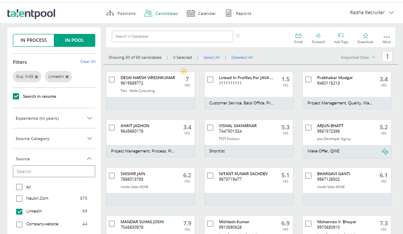
Task: Click the eye icon on Desai Harsh card
Action: coord(183,71)
